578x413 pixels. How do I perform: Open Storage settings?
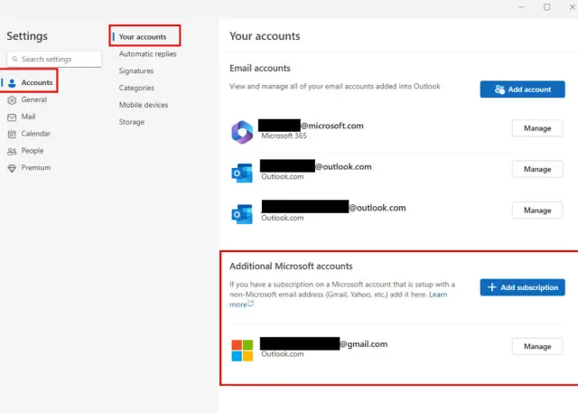[132, 122]
